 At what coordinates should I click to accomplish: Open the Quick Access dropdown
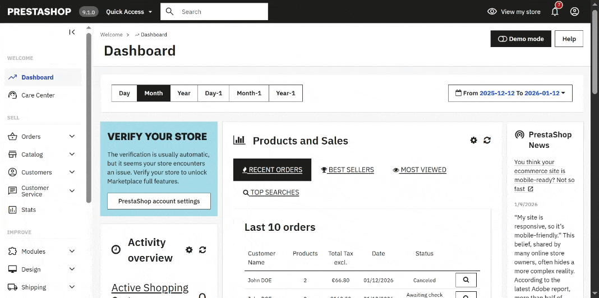tap(129, 12)
